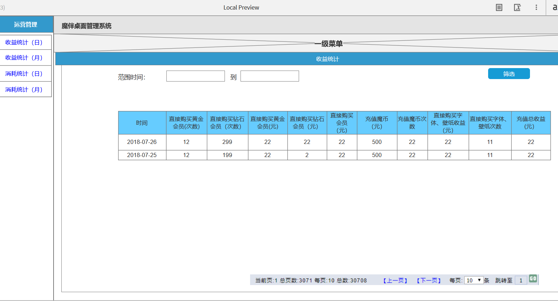This screenshot has width=558, height=301.
Task: Click the 范围时间 label
Action: [x=132, y=77]
